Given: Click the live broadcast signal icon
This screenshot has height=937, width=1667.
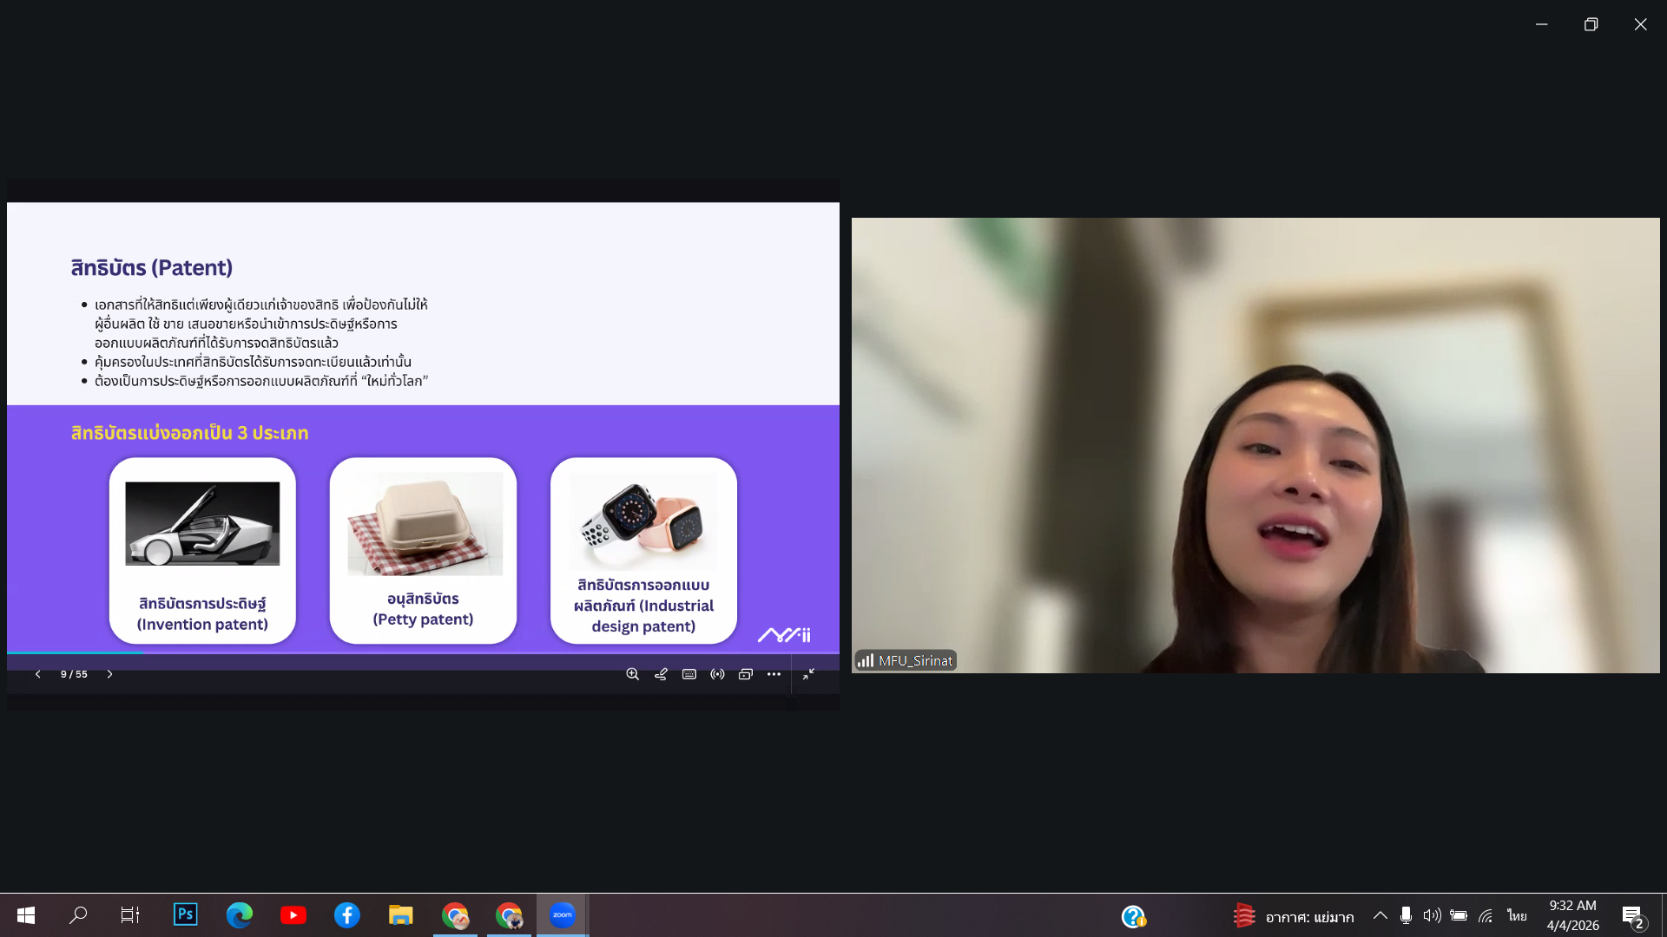Looking at the screenshot, I should click(x=717, y=674).
